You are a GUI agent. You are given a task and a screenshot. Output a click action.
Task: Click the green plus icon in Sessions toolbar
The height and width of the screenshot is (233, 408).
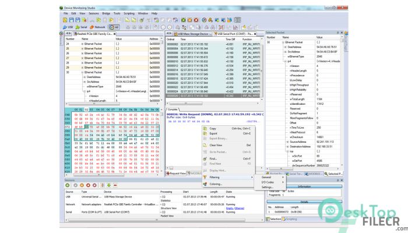(109, 185)
